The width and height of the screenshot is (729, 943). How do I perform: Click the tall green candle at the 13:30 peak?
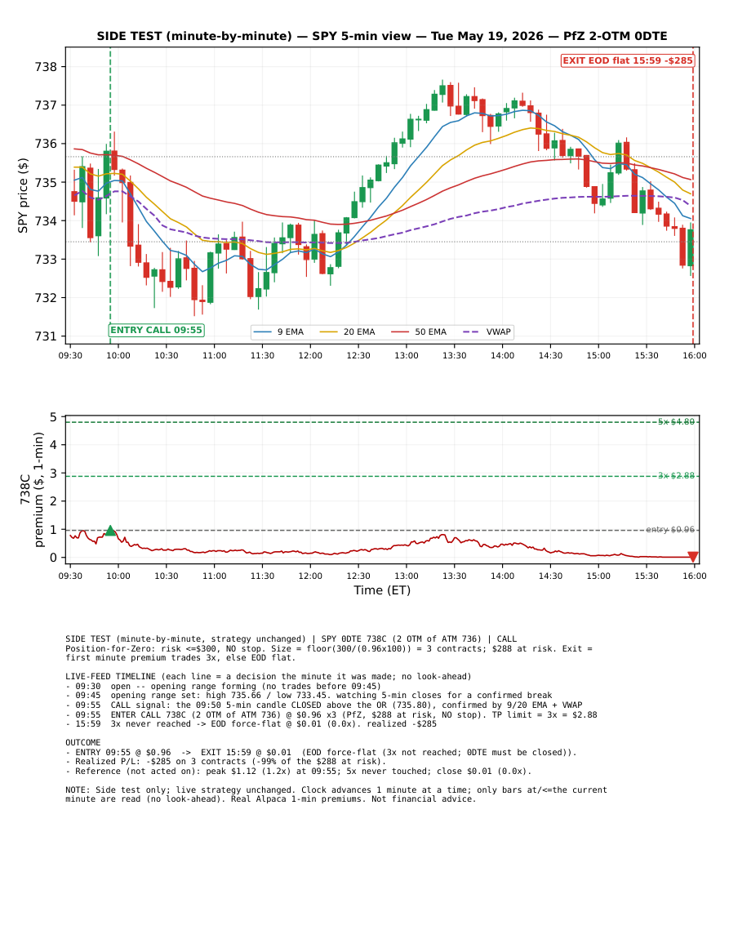(x=442, y=90)
